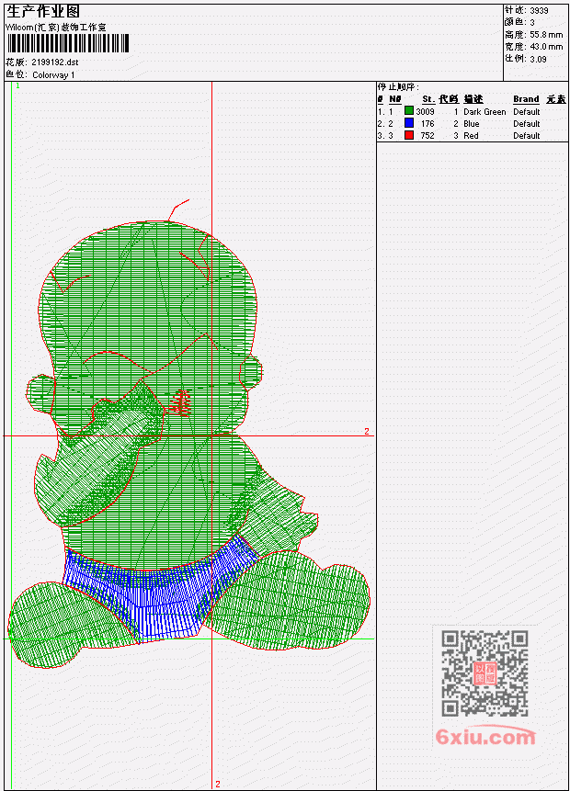Screen dimensions: 570x791
Task: Select the Red thread color swatch
Action: pos(409,135)
